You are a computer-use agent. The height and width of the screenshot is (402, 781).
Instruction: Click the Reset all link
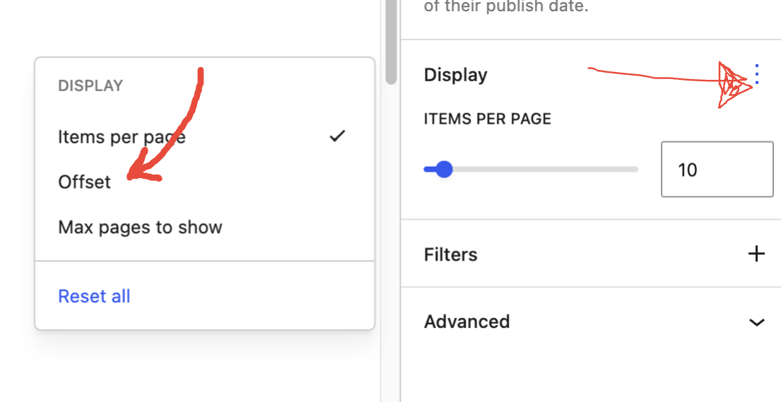[x=94, y=296]
